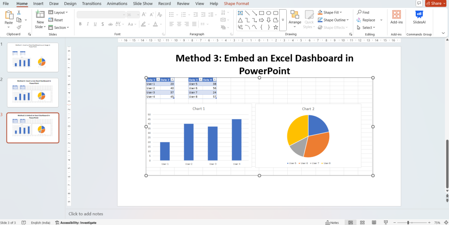This screenshot has height=225, width=449.
Task: Launch the SlidesAI add-in
Action: pyautogui.click(x=419, y=17)
